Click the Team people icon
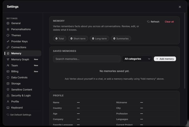189x127 pixels. click(8, 65)
